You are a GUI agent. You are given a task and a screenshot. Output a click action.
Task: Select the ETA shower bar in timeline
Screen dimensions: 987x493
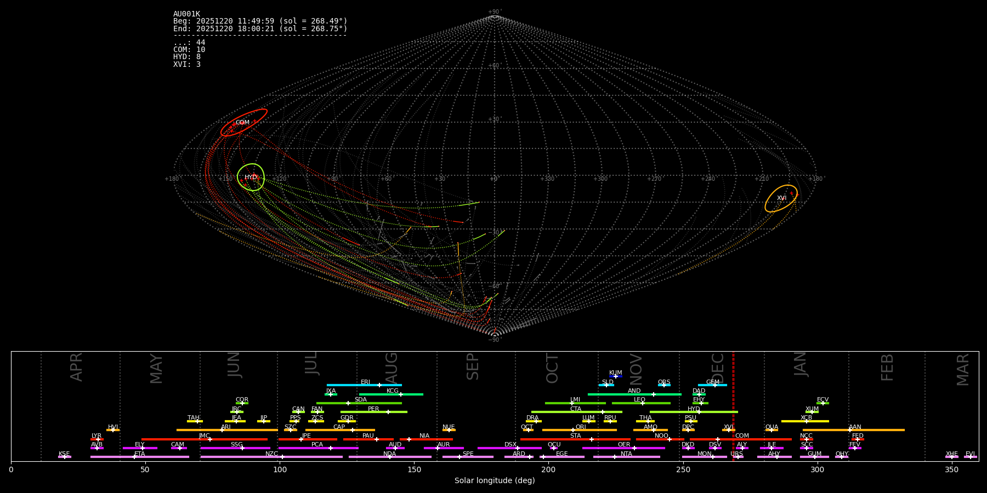[x=140, y=457]
